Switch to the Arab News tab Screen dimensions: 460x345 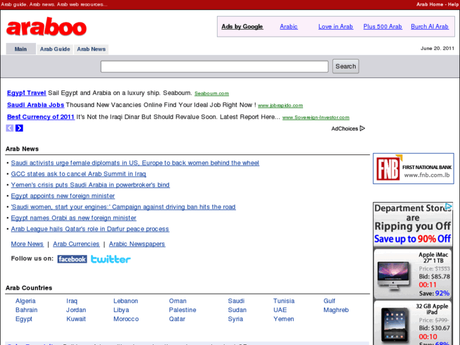91,49
